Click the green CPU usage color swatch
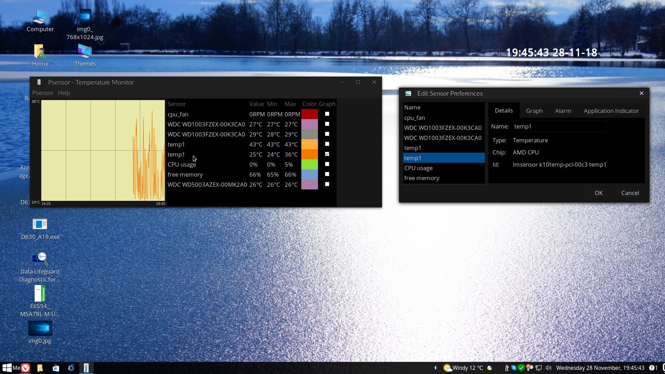The height and width of the screenshot is (374, 665). tap(309, 164)
